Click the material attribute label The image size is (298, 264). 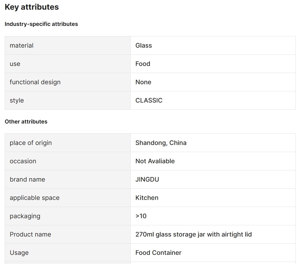[x=21, y=46]
